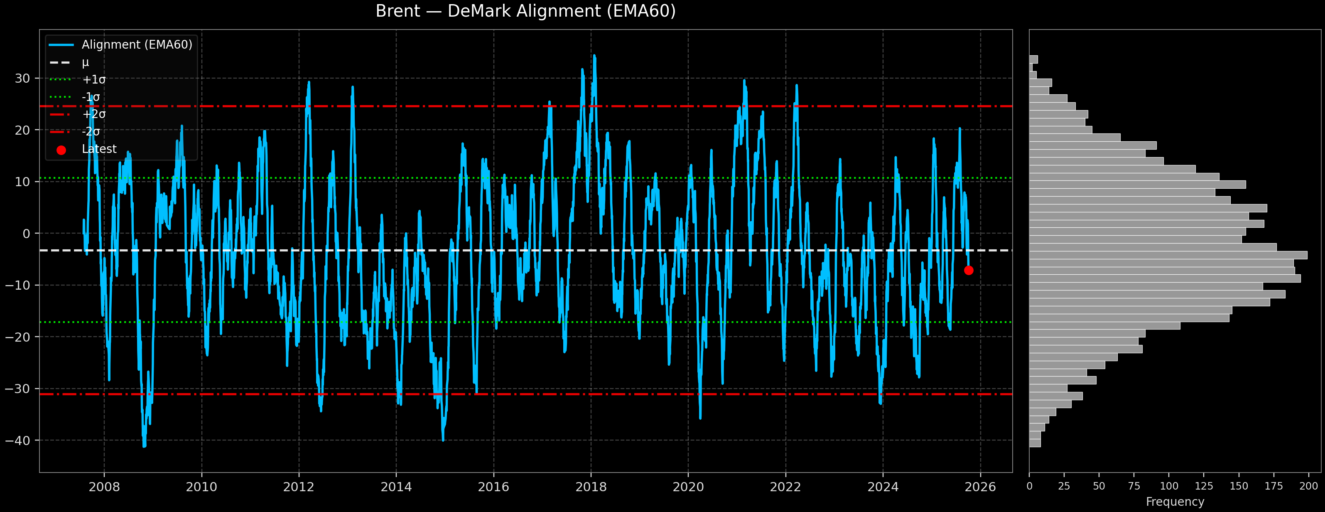Click the topmost histogram bar
Image resolution: width=1325 pixels, height=512 pixels.
1033,59
